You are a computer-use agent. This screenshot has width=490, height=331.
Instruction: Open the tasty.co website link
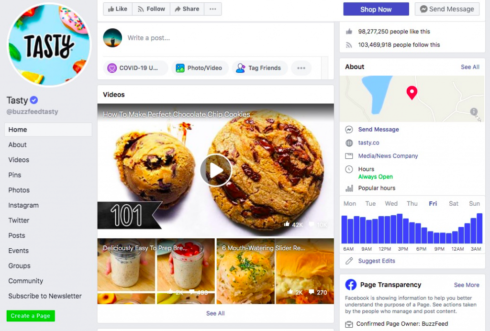pos(369,143)
